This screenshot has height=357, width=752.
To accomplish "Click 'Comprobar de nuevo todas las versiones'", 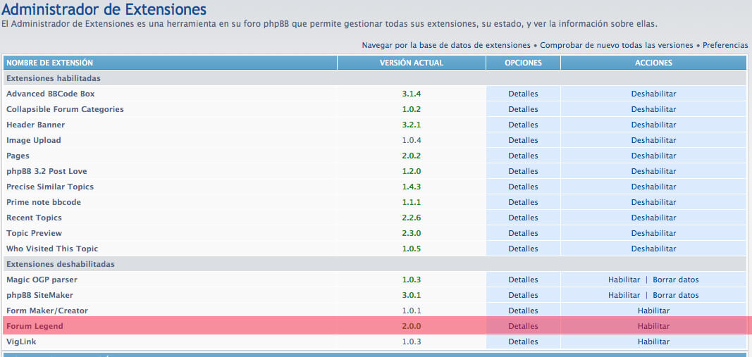I will (617, 45).
